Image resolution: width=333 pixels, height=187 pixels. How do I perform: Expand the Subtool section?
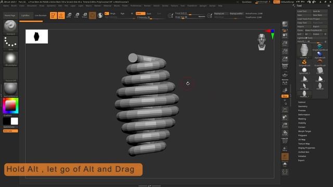click(x=302, y=102)
